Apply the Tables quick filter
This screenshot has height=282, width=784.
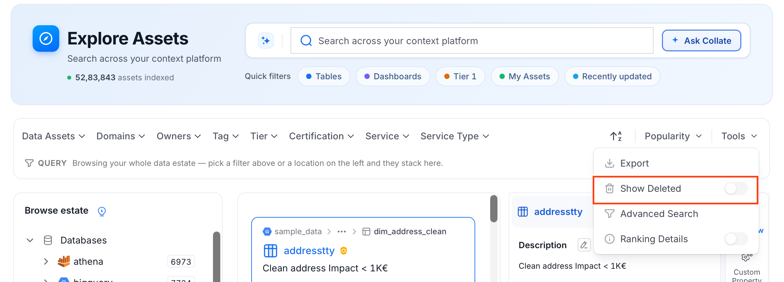(324, 76)
